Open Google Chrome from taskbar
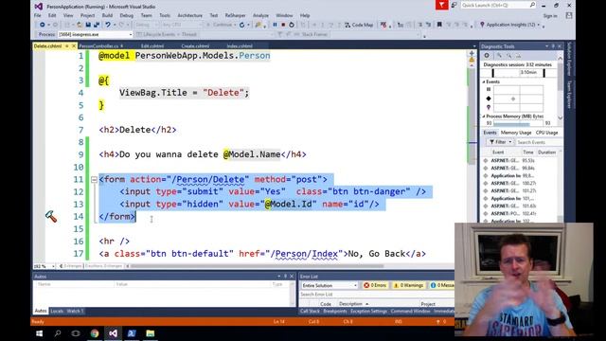The image size is (606, 341). pyautogui.click(x=95, y=333)
